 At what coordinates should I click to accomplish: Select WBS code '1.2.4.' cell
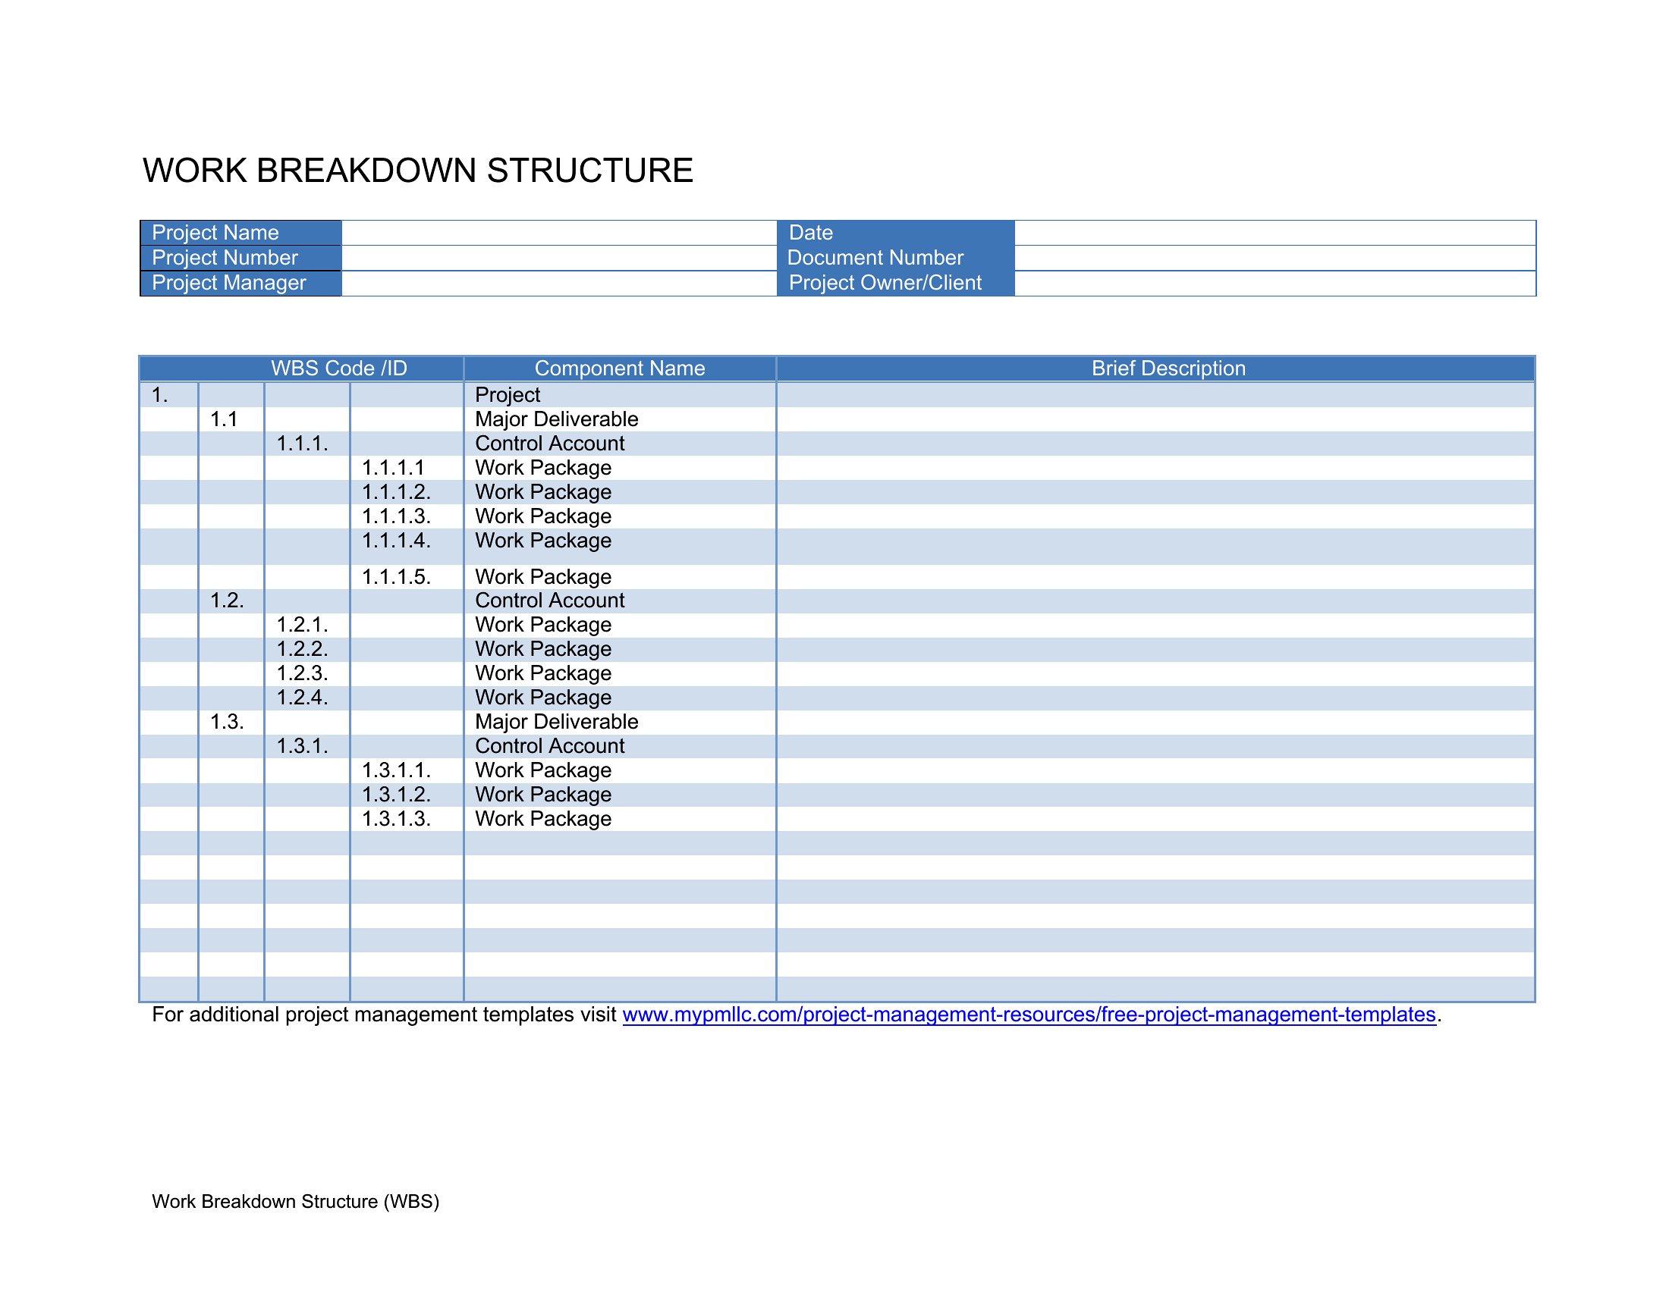point(306,699)
